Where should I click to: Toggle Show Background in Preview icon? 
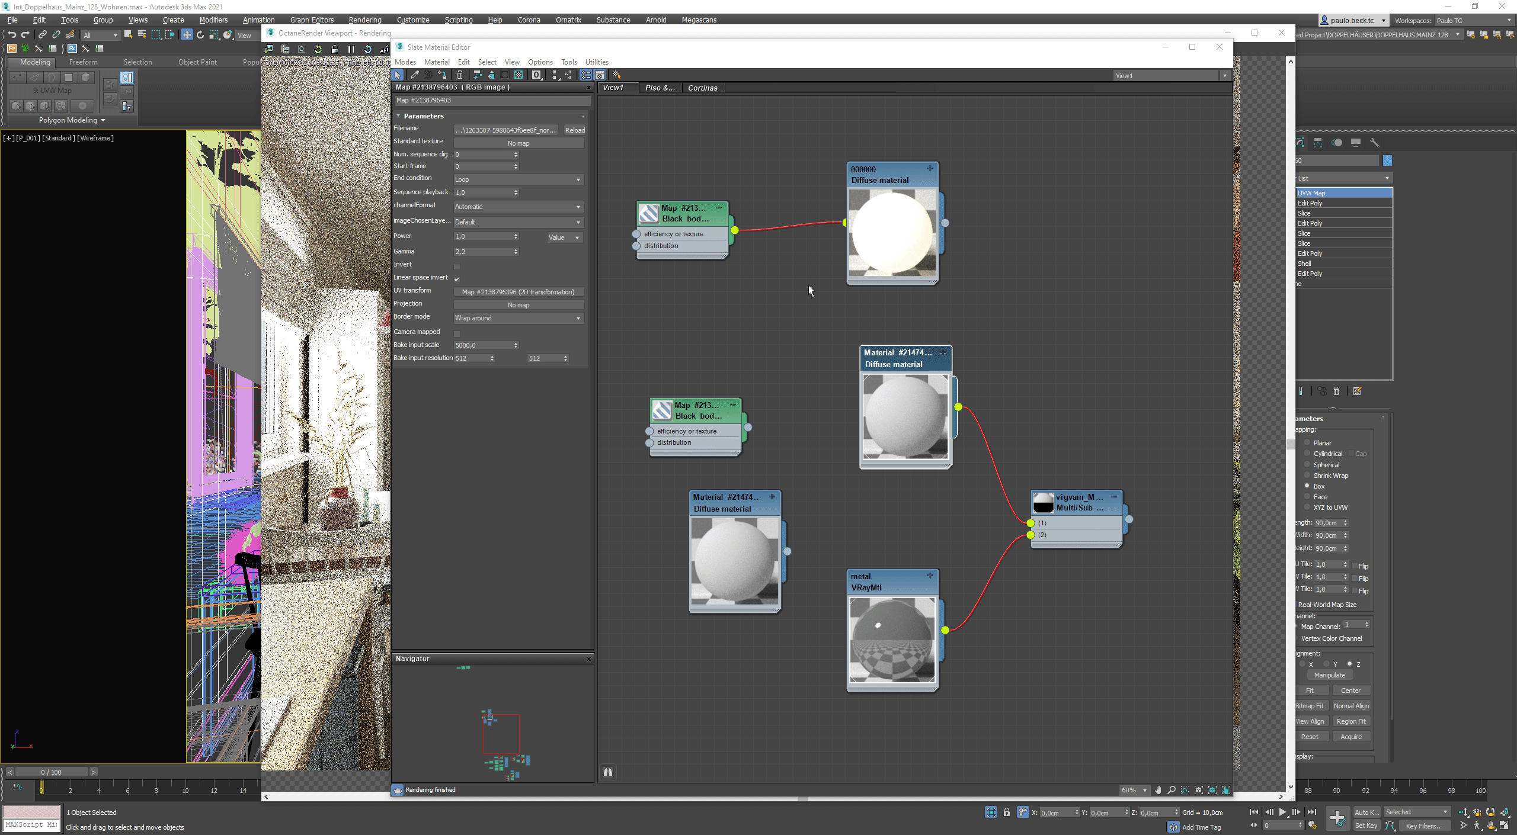coord(519,75)
